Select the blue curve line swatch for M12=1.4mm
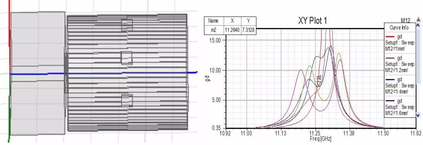 [x=390, y=80]
